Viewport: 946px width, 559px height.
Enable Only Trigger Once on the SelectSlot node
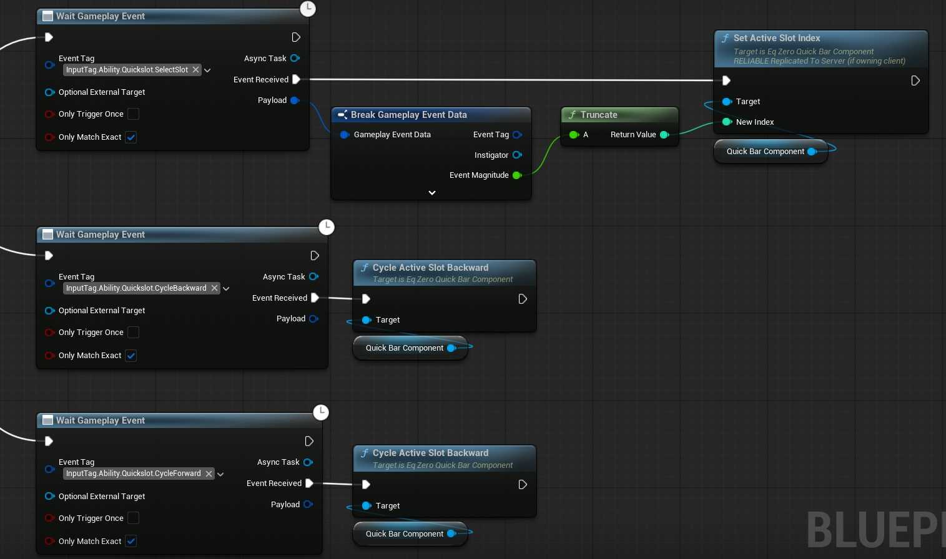pos(133,114)
